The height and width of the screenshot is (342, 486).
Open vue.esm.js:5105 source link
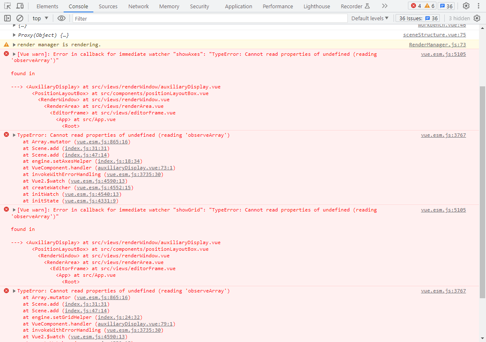point(443,54)
